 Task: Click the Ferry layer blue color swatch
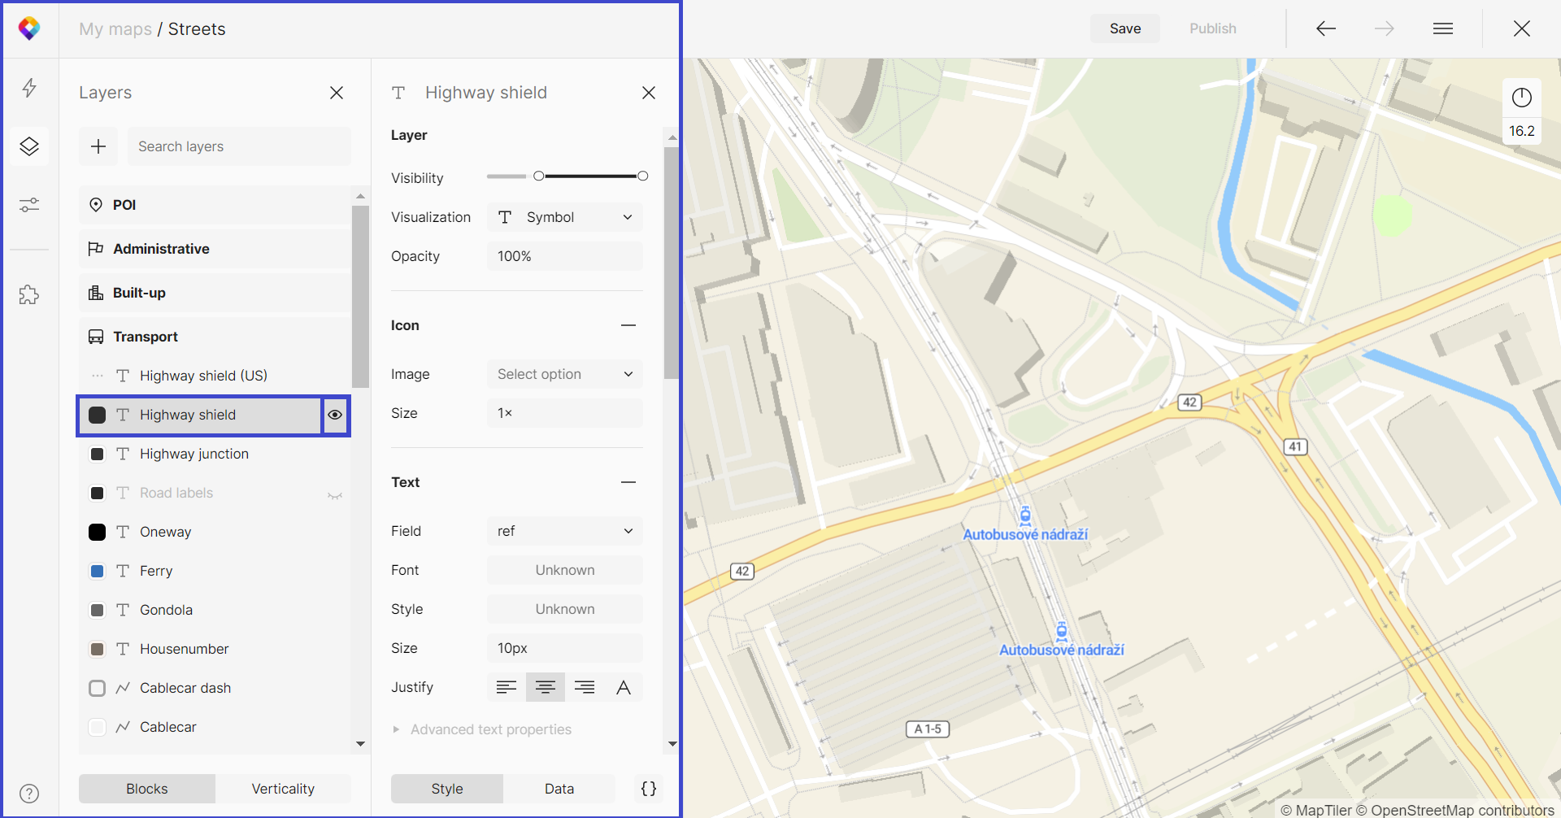click(97, 571)
